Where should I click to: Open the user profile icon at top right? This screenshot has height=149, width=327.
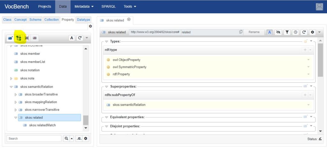[x=319, y=7]
